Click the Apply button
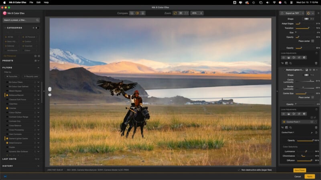The height and width of the screenshot is (180, 321). (309, 176)
